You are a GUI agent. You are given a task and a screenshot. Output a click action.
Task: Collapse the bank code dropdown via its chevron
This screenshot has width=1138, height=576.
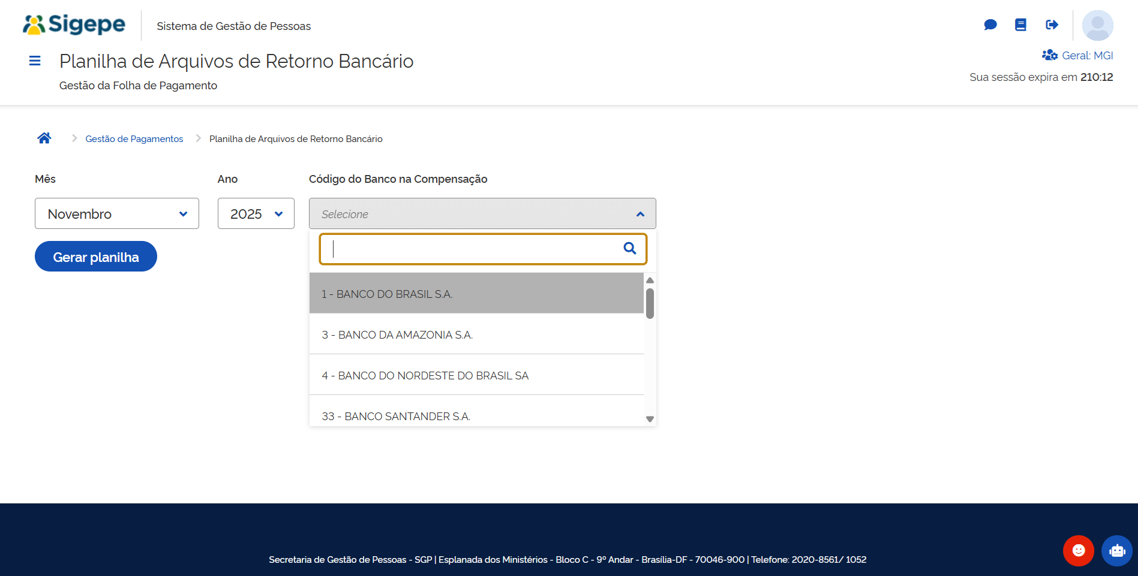click(639, 213)
